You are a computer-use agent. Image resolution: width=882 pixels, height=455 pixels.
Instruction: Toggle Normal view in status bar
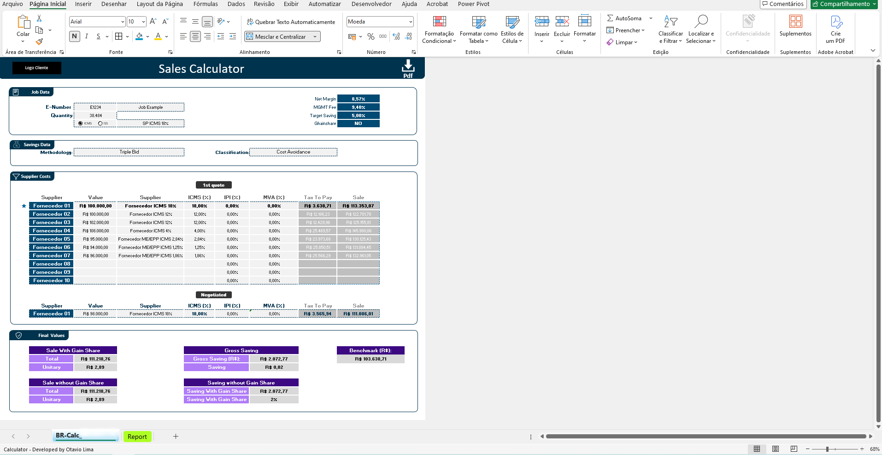[x=757, y=449]
